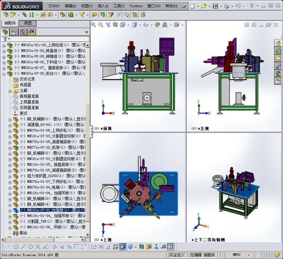Expand the MN183a-01-00_转盘组 subassembly node
283x259 pixels.
[4, 52]
